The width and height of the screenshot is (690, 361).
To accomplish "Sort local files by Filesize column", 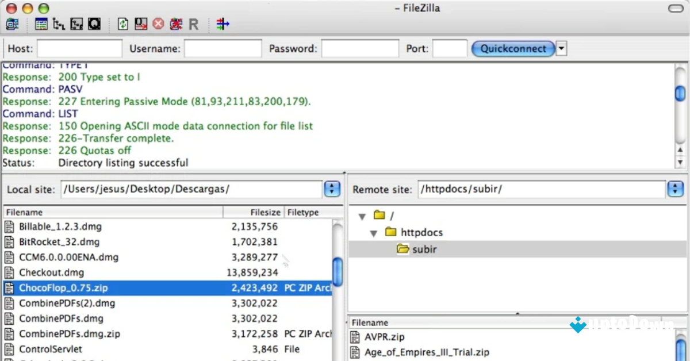I will pos(264,212).
